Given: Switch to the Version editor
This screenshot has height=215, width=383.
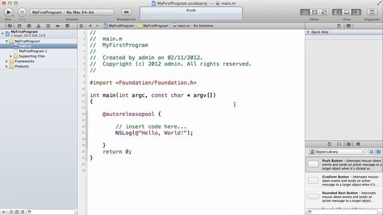Looking at the screenshot, I should click(x=324, y=12).
